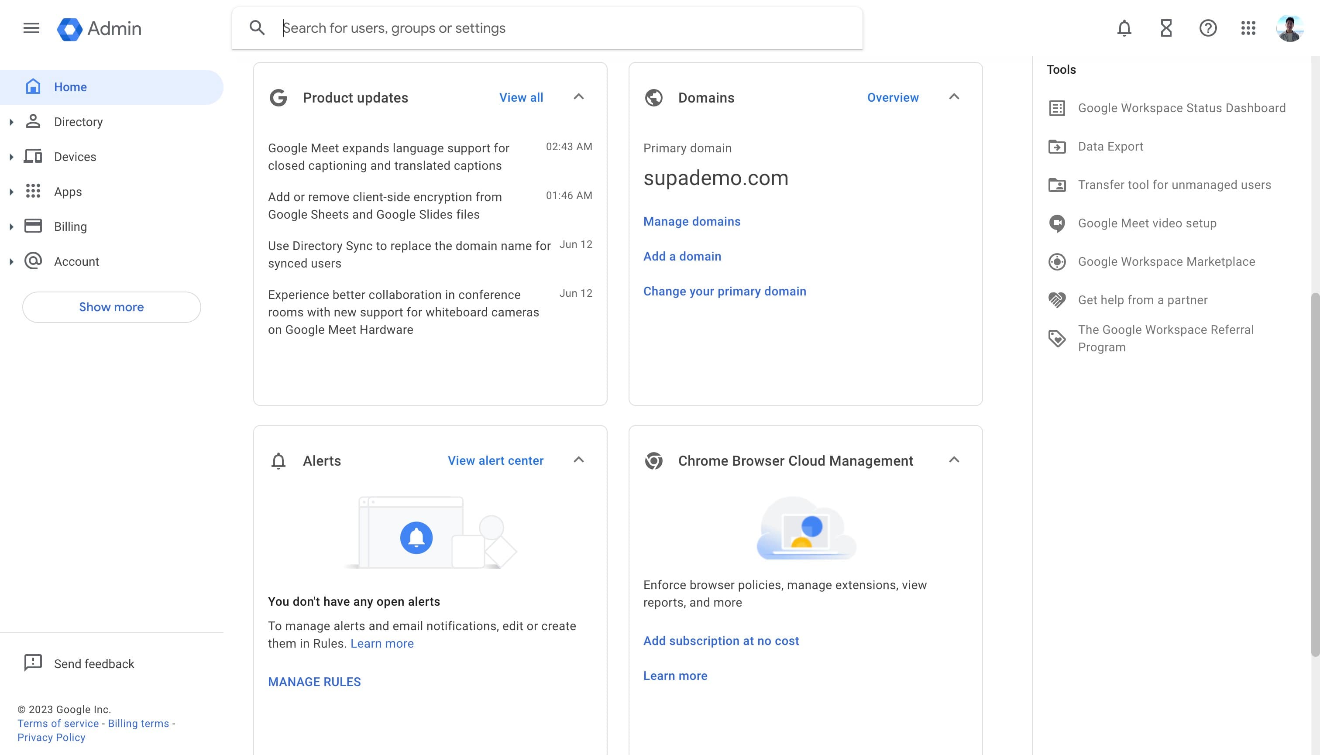Focus the users, groups or settings search field
The height and width of the screenshot is (755, 1320).
pyautogui.click(x=547, y=28)
